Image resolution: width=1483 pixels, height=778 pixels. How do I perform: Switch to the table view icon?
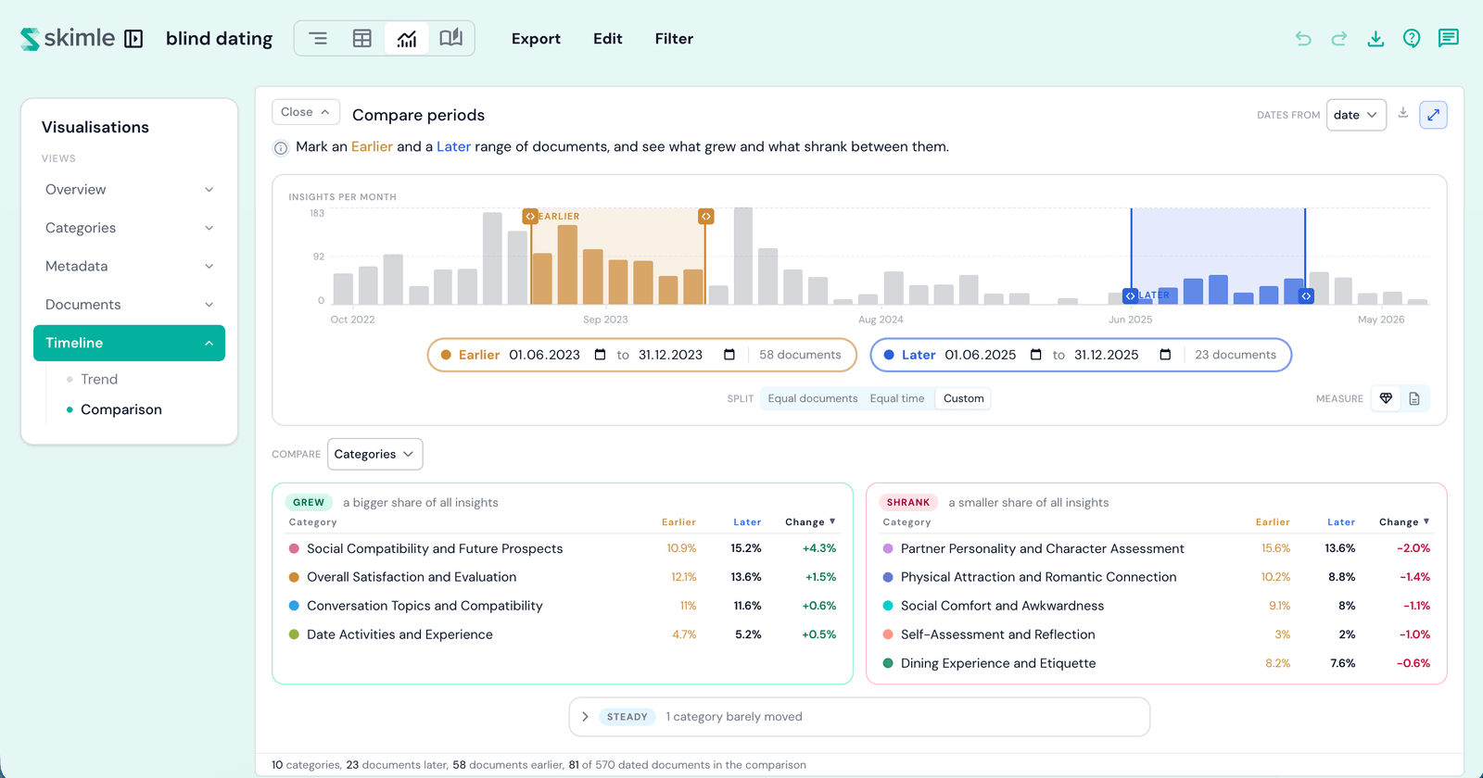coord(362,39)
